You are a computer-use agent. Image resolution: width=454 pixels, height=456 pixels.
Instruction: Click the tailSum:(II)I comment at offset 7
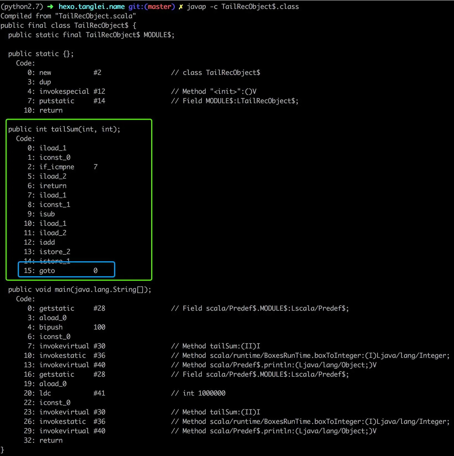pyautogui.click(x=216, y=346)
